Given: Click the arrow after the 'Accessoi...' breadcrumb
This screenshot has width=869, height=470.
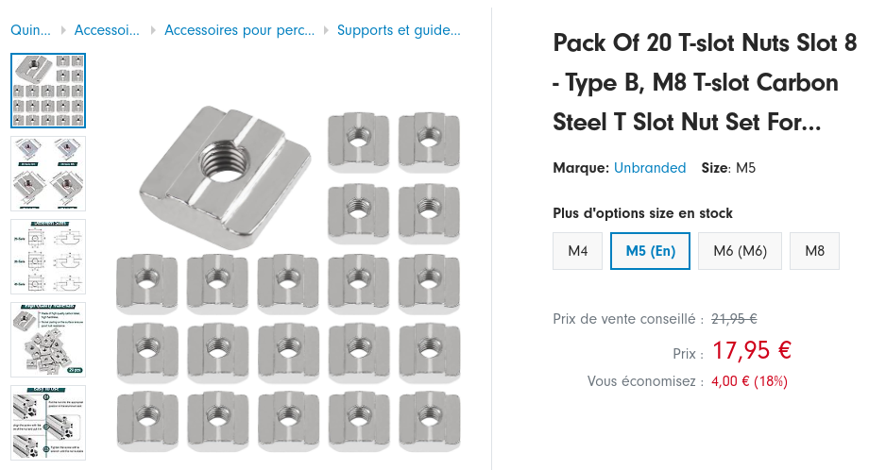Looking at the screenshot, I should click(152, 30).
